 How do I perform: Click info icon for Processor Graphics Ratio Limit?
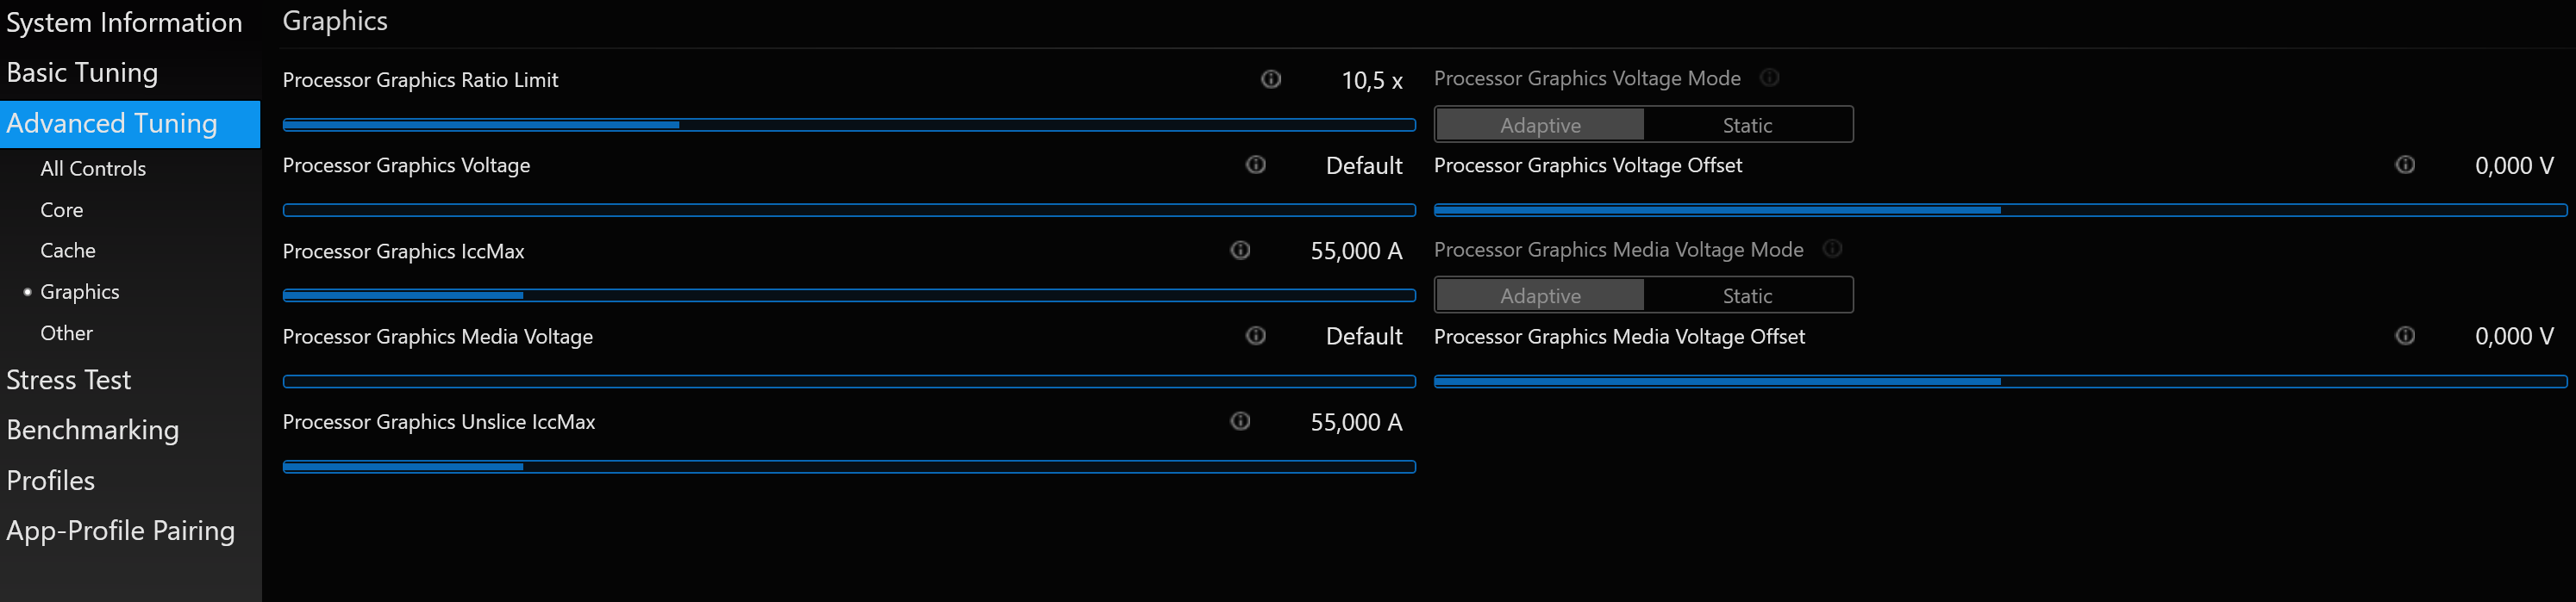click(1270, 79)
